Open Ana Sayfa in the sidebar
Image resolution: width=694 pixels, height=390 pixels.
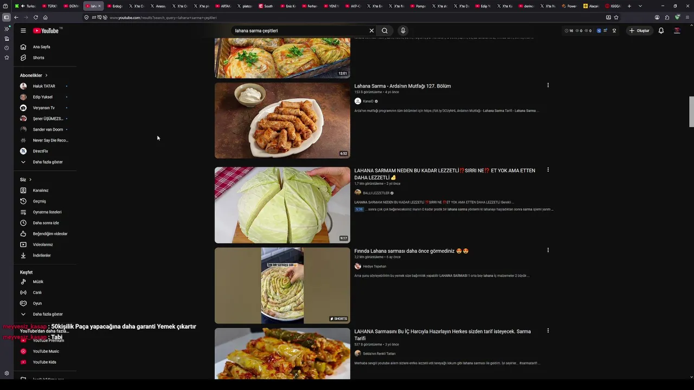[x=45, y=47]
